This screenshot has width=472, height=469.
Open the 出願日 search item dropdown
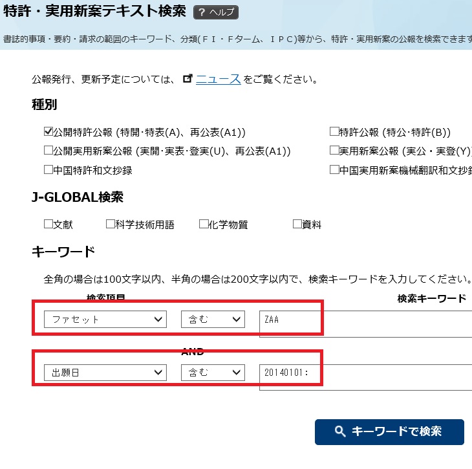click(105, 373)
